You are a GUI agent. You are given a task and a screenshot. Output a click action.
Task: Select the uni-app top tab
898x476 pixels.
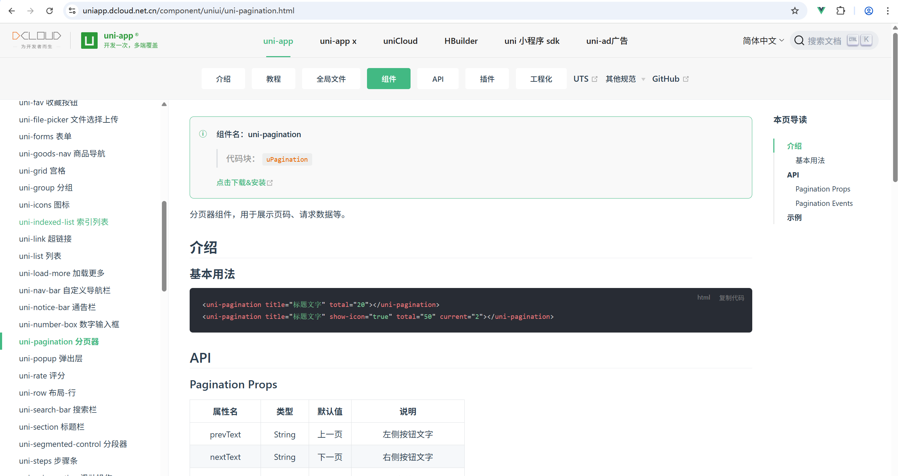click(x=278, y=41)
